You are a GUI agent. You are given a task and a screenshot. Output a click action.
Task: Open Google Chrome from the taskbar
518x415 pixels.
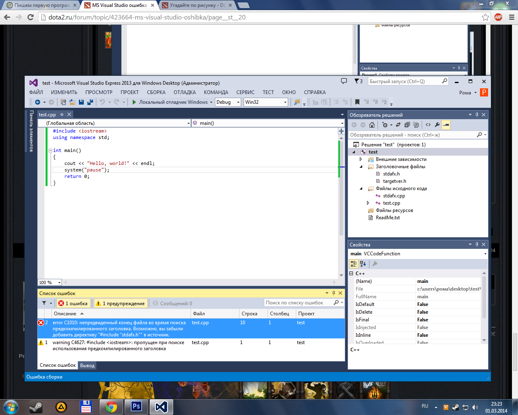(x=111, y=407)
